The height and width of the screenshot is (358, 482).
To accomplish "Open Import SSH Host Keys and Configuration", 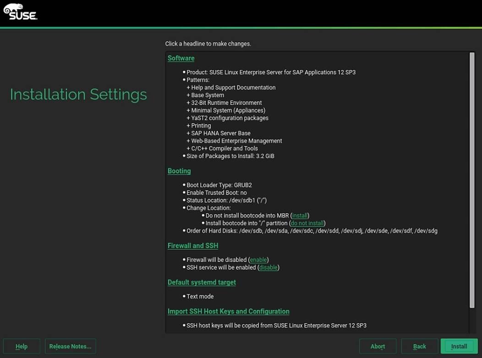I will click(x=228, y=311).
